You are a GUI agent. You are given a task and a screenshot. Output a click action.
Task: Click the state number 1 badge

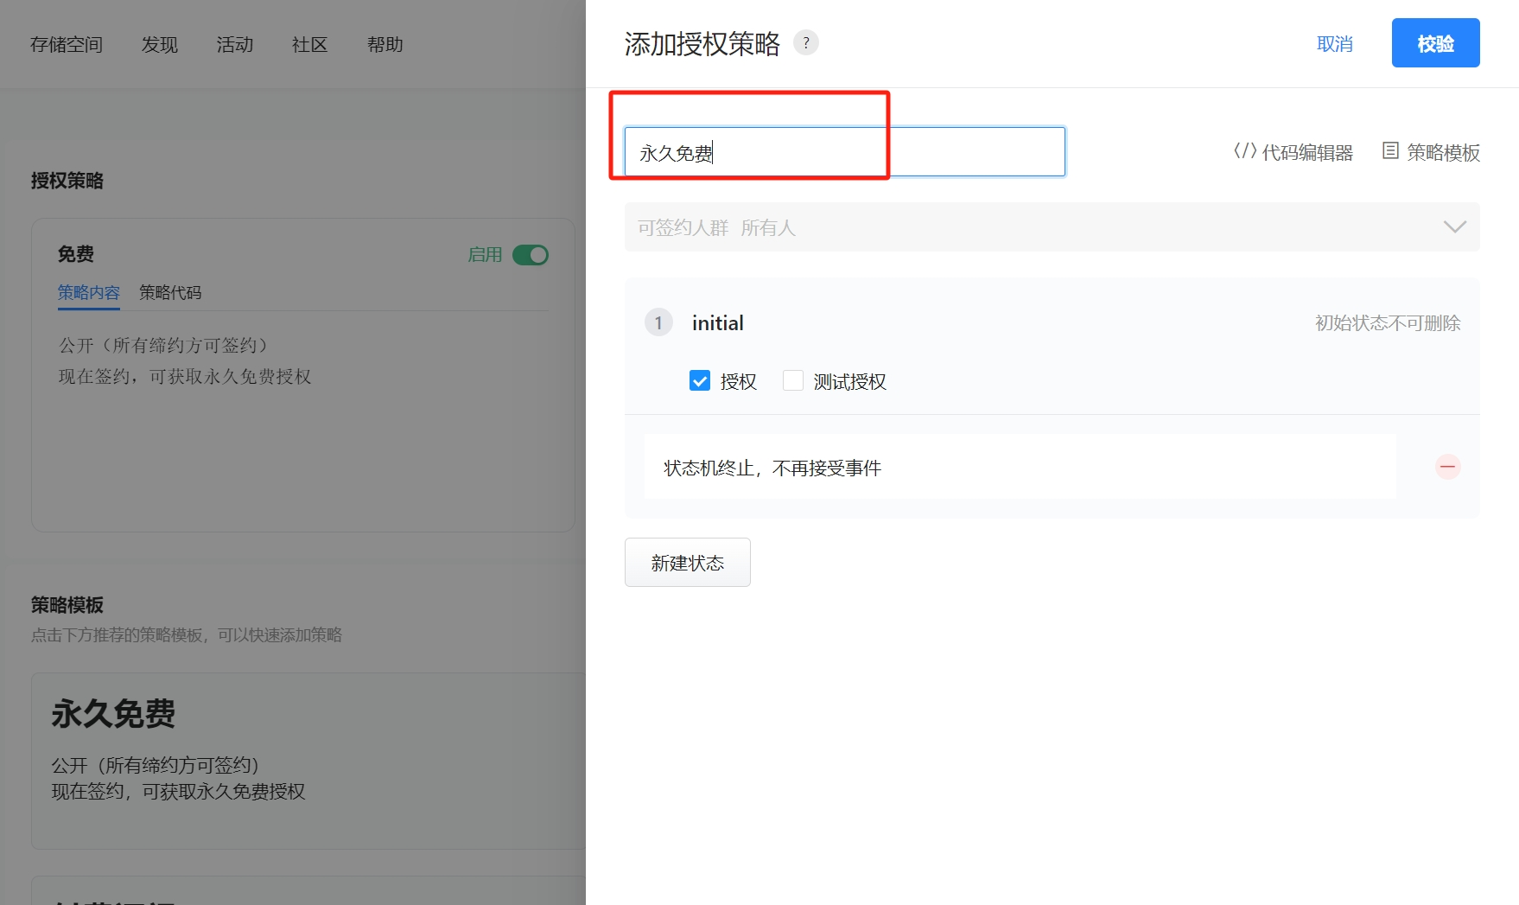(658, 322)
